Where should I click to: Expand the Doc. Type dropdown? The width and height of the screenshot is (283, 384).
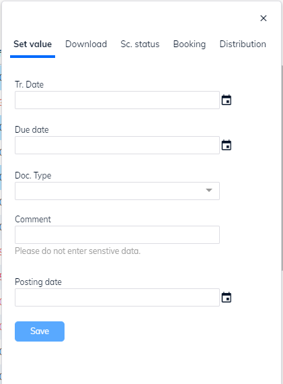[117, 191]
